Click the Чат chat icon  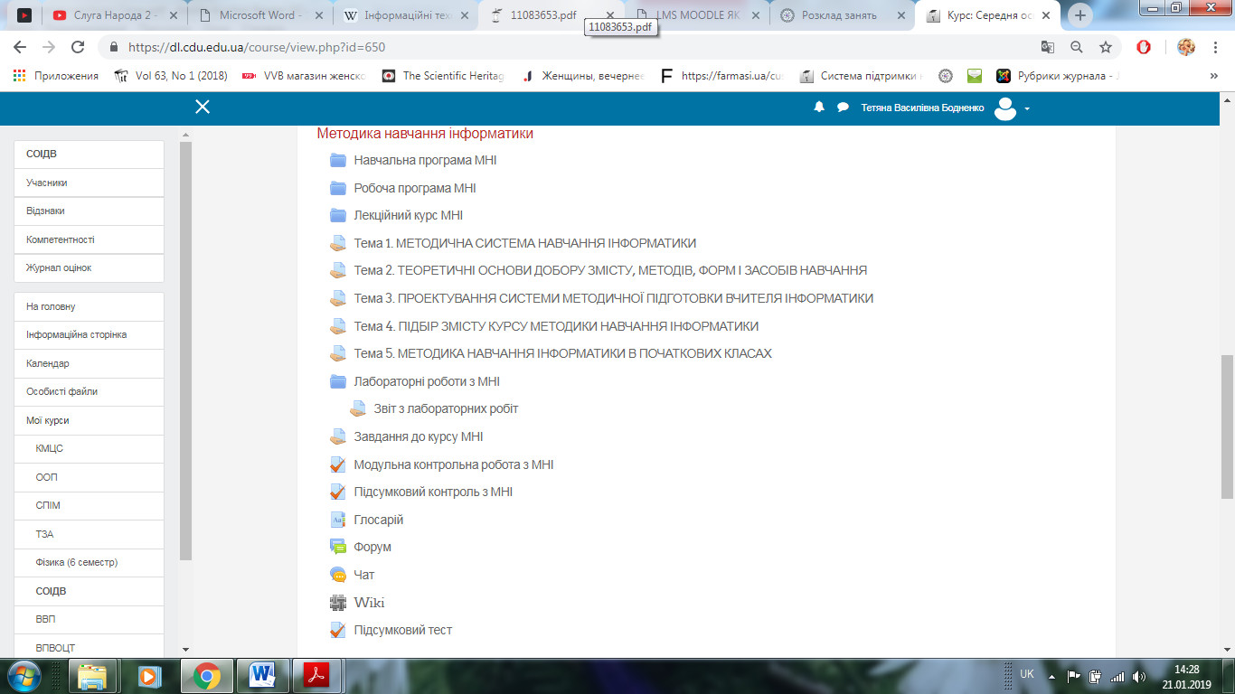click(338, 575)
